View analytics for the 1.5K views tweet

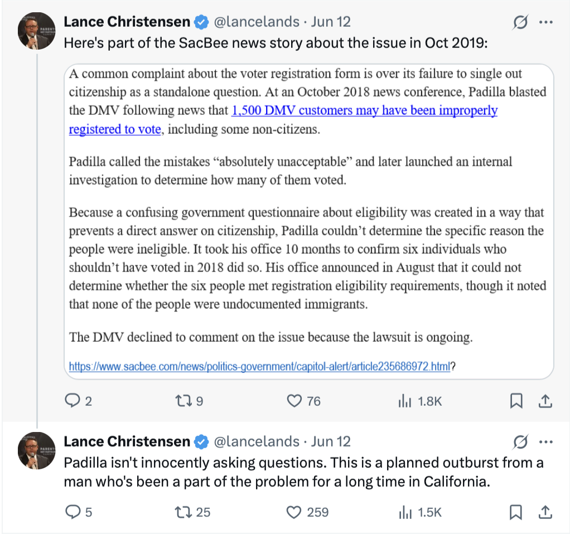(x=405, y=512)
